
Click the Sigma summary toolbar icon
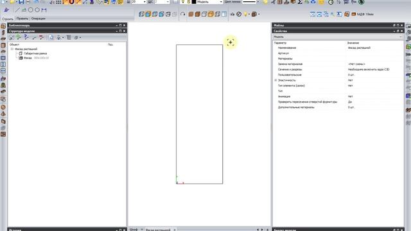tap(300, 2)
